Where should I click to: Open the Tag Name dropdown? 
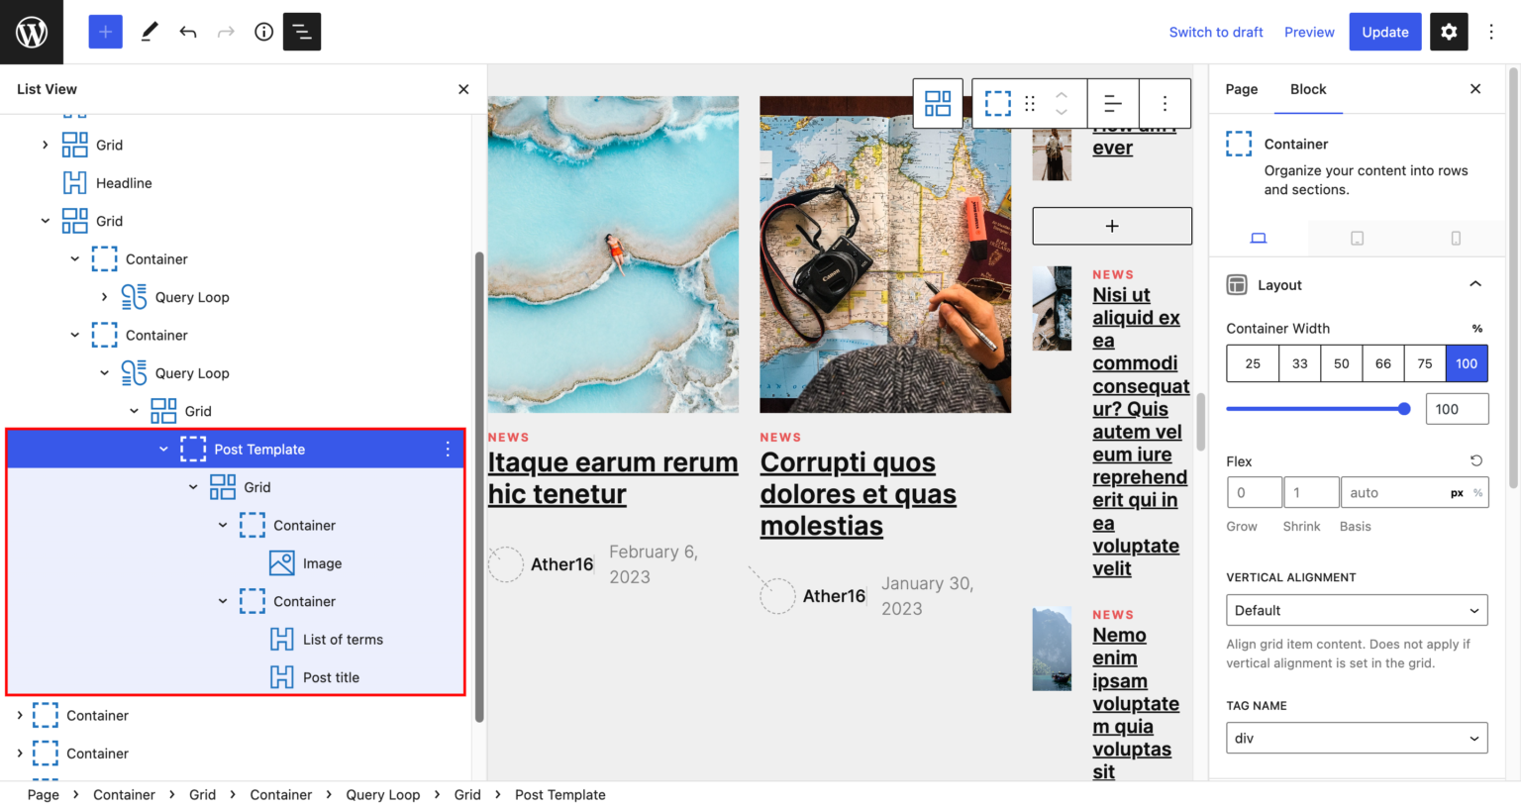[x=1357, y=738]
